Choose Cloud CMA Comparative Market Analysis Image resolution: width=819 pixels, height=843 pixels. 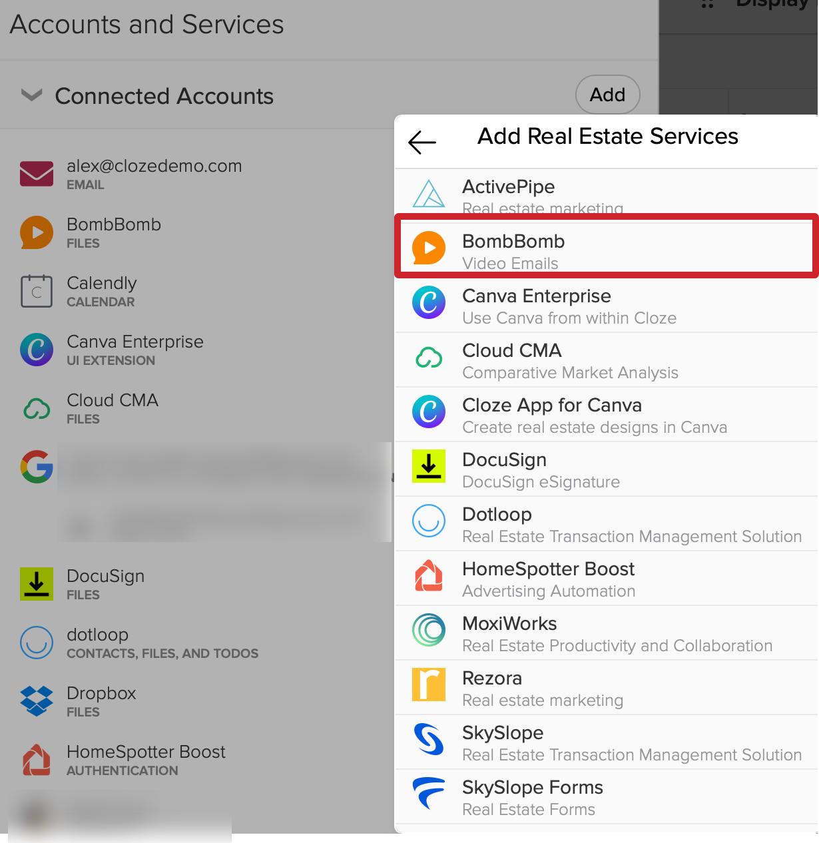click(606, 360)
